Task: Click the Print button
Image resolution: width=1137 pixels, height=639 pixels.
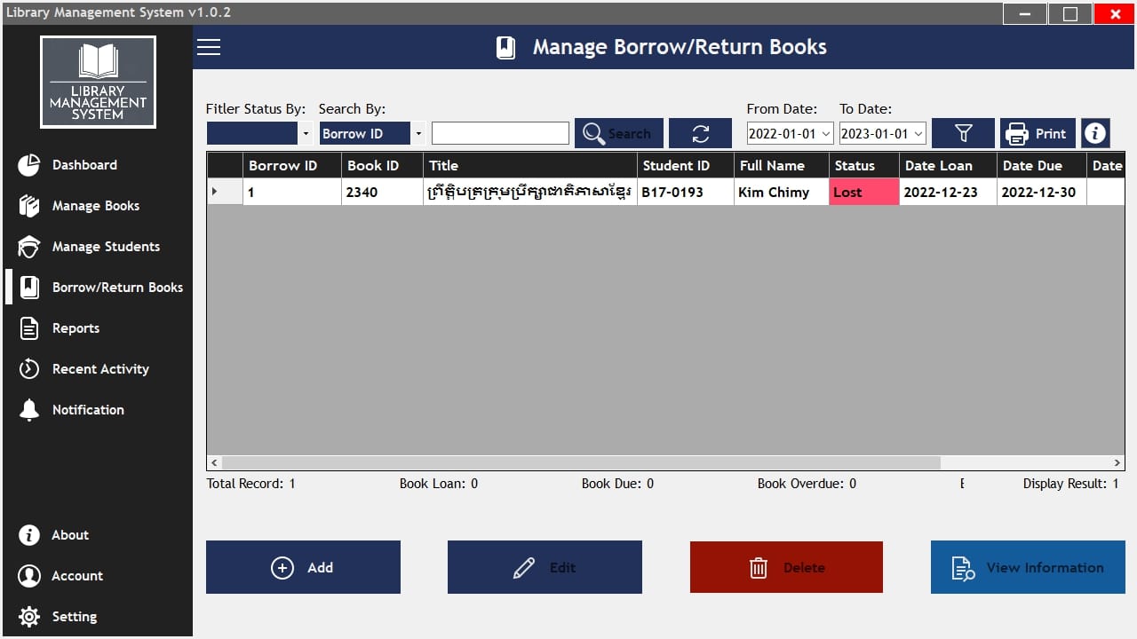Action: 1038,133
